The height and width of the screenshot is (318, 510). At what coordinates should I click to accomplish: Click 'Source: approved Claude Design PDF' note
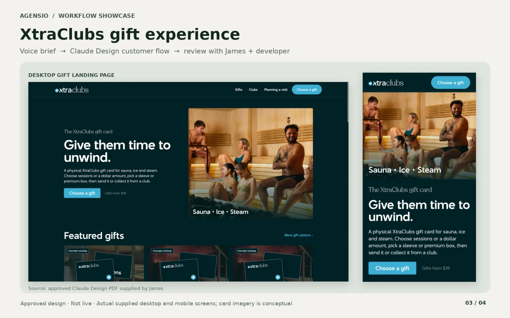click(96, 288)
